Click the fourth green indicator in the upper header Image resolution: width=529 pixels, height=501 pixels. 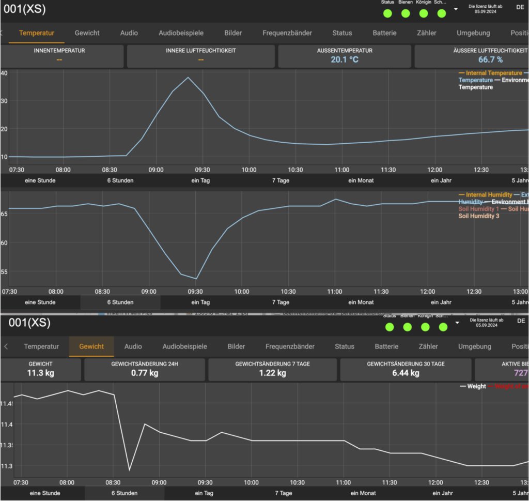(x=442, y=13)
